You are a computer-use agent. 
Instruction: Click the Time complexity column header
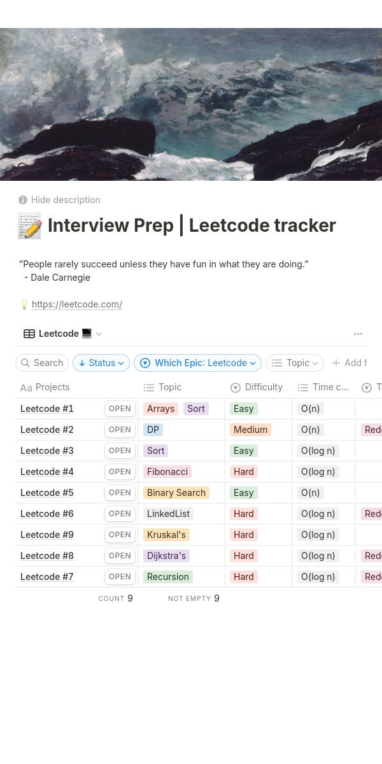(323, 387)
